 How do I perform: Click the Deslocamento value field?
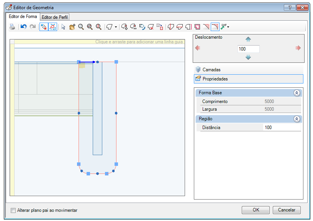(249, 49)
